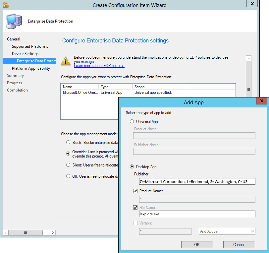Uncheck the File Name checkbox
Image resolution: width=269 pixels, height=253 pixels.
[x=135, y=208]
